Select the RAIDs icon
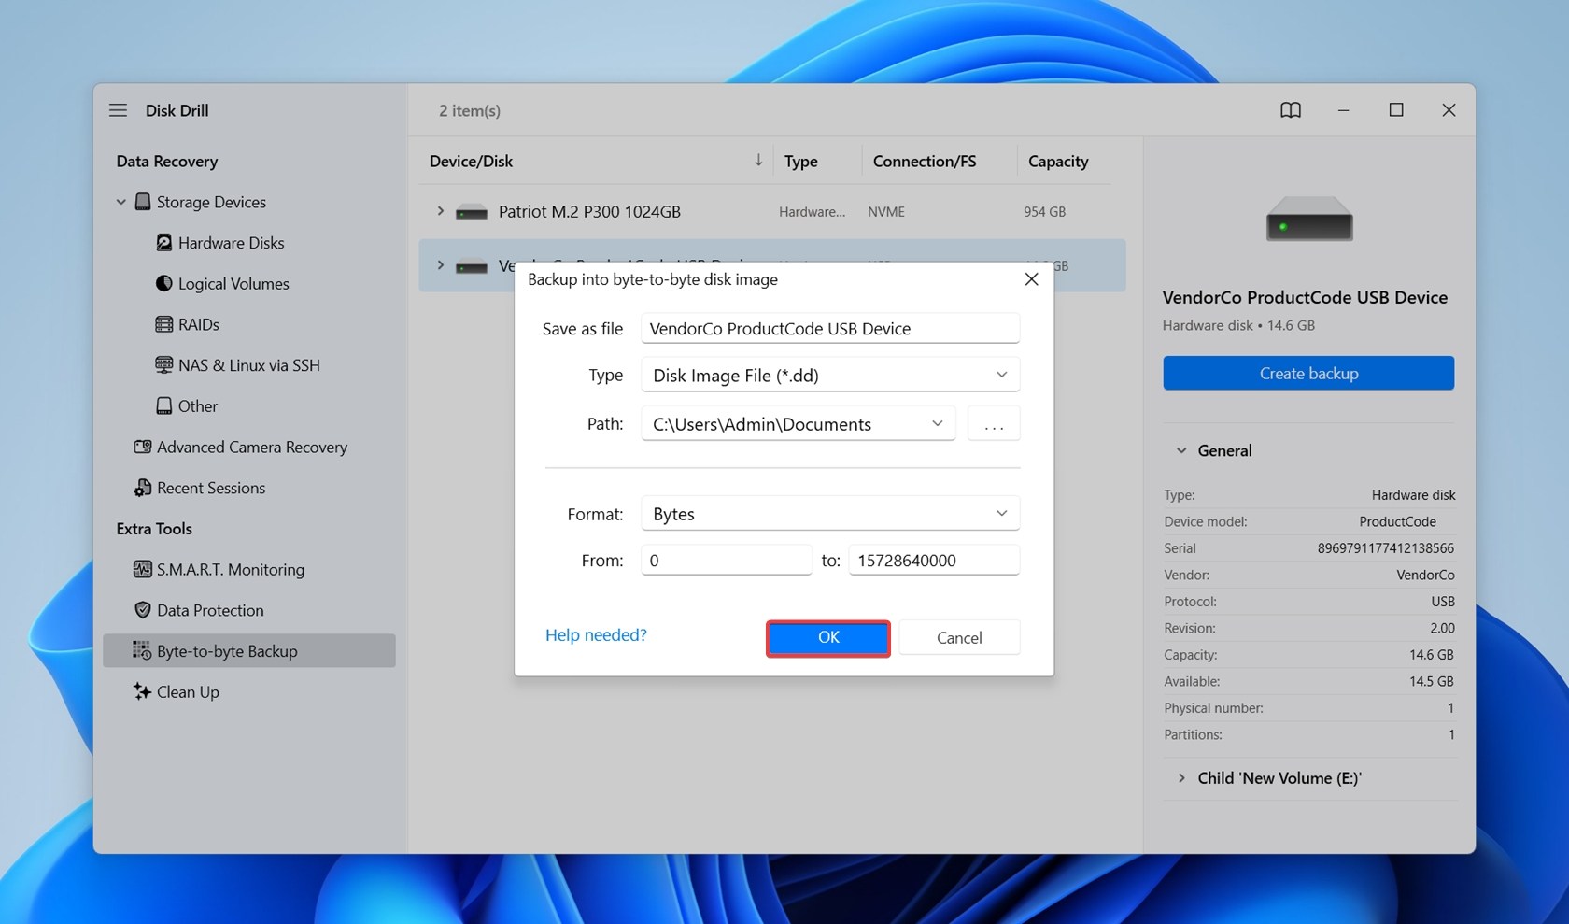Image resolution: width=1569 pixels, height=924 pixels. click(163, 324)
